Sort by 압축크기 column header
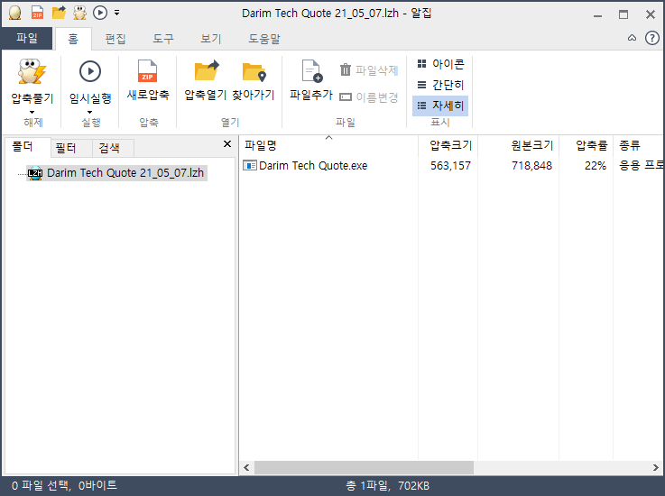Viewport: 665px width, 496px height. click(448, 146)
